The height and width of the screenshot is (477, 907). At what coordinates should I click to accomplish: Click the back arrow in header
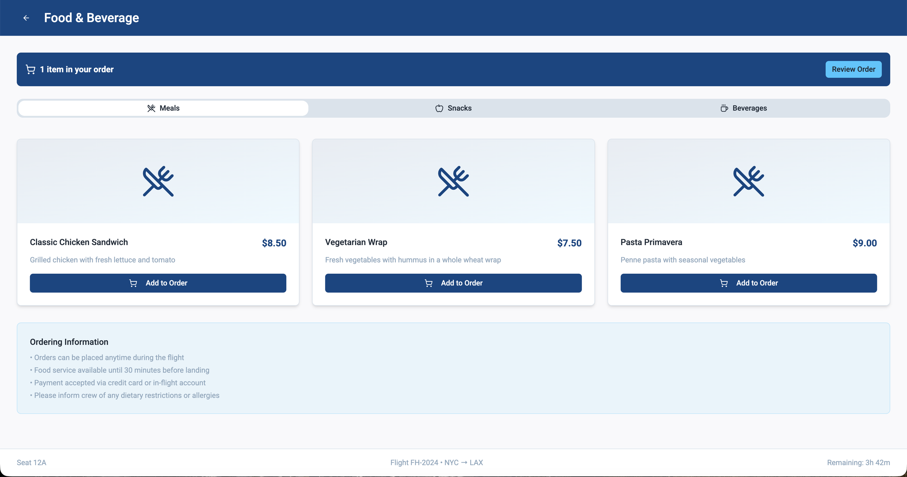26,18
